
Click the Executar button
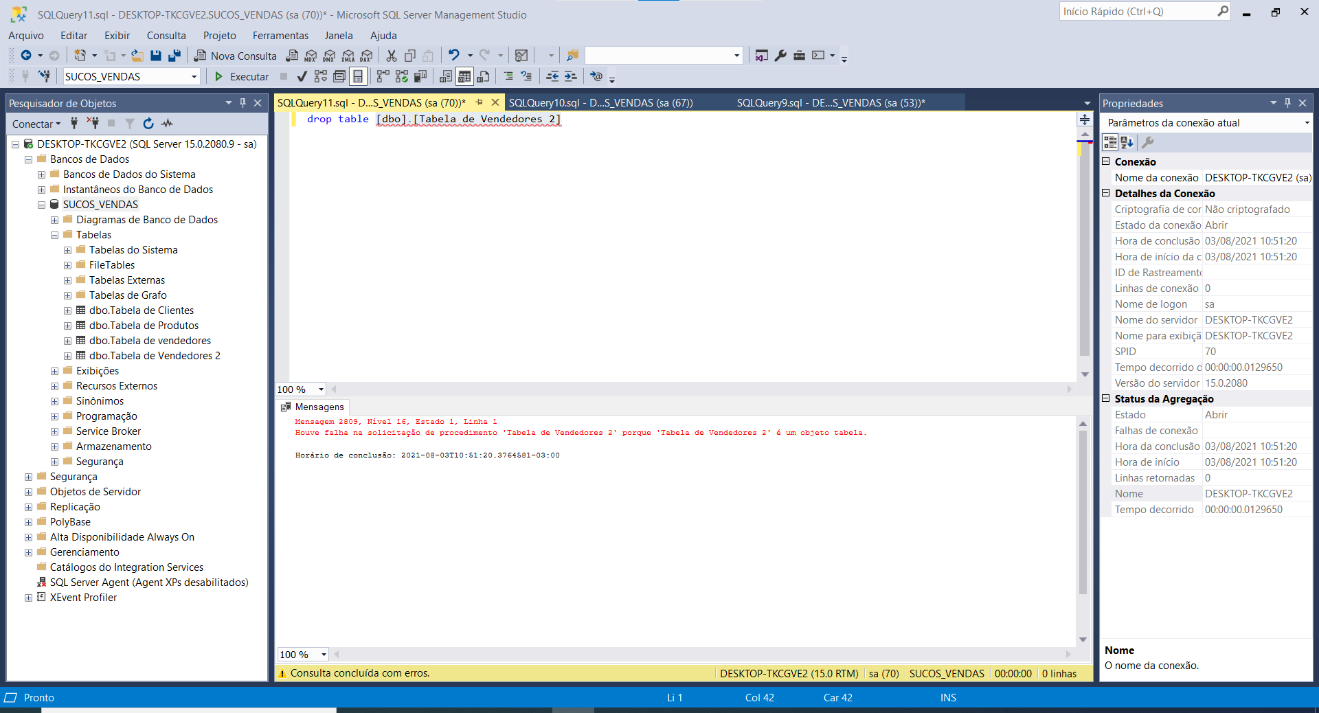click(x=241, y=76)
